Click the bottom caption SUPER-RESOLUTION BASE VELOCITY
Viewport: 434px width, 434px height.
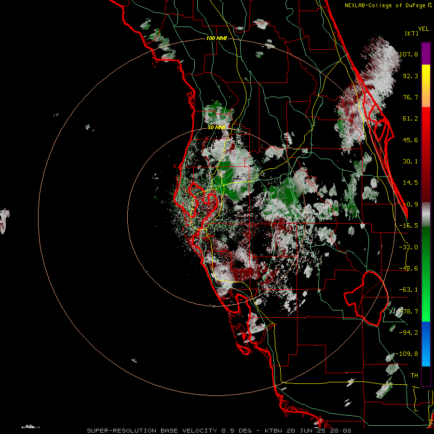tap(152, 431)
